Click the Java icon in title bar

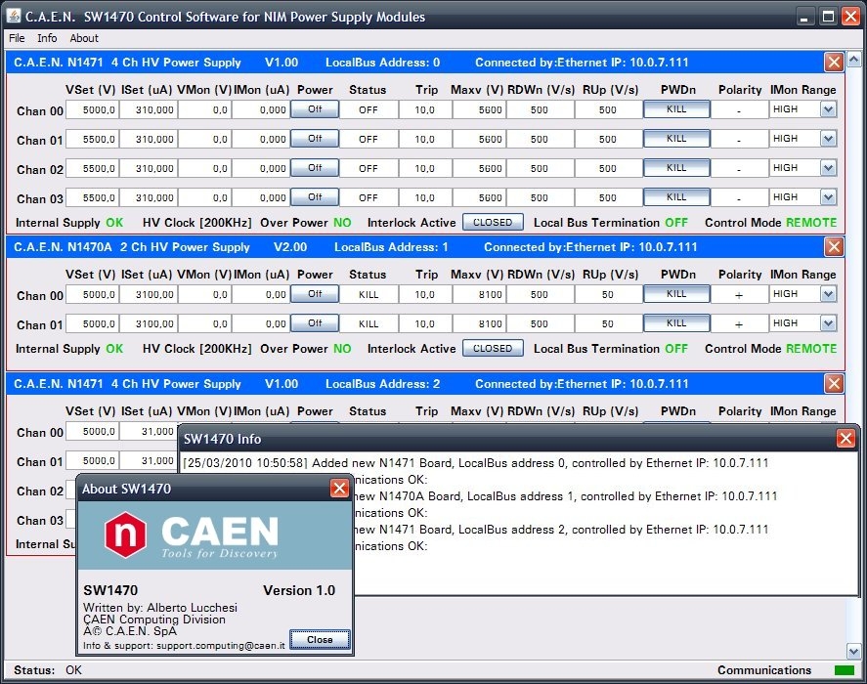(14, 17)
